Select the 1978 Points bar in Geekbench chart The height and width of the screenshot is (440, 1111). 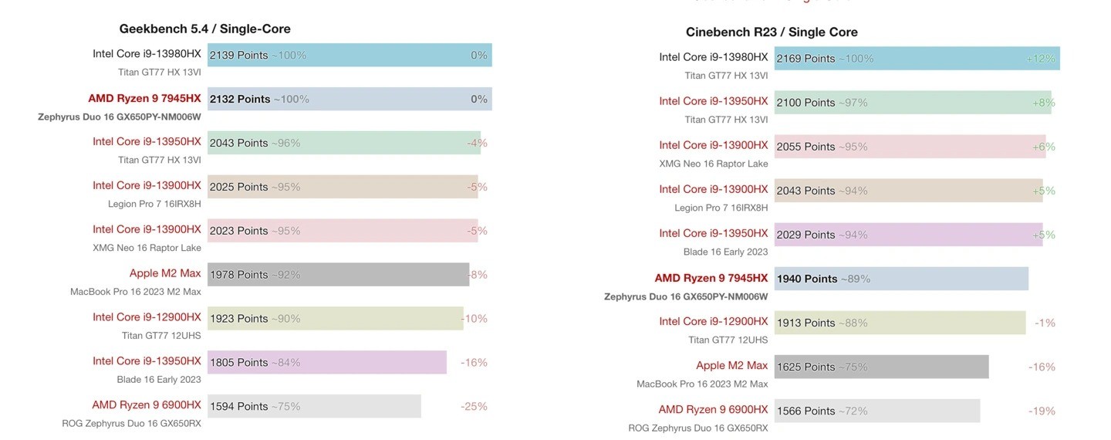click(x=337, y=275)
